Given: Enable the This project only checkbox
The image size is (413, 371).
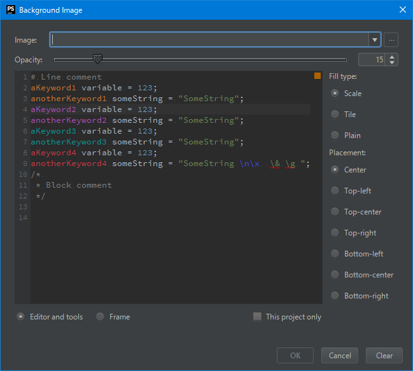Looking at the screenshot, I should pos(257,317).
